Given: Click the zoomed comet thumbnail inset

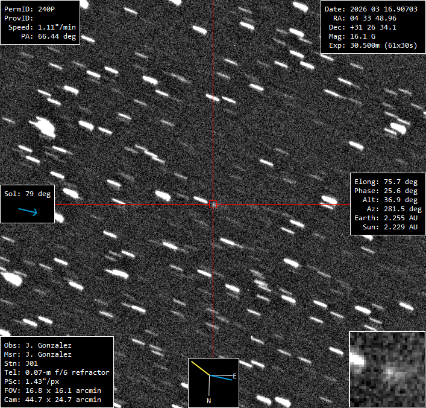Looking at the screenshot, I should click(x=387, y=369).
